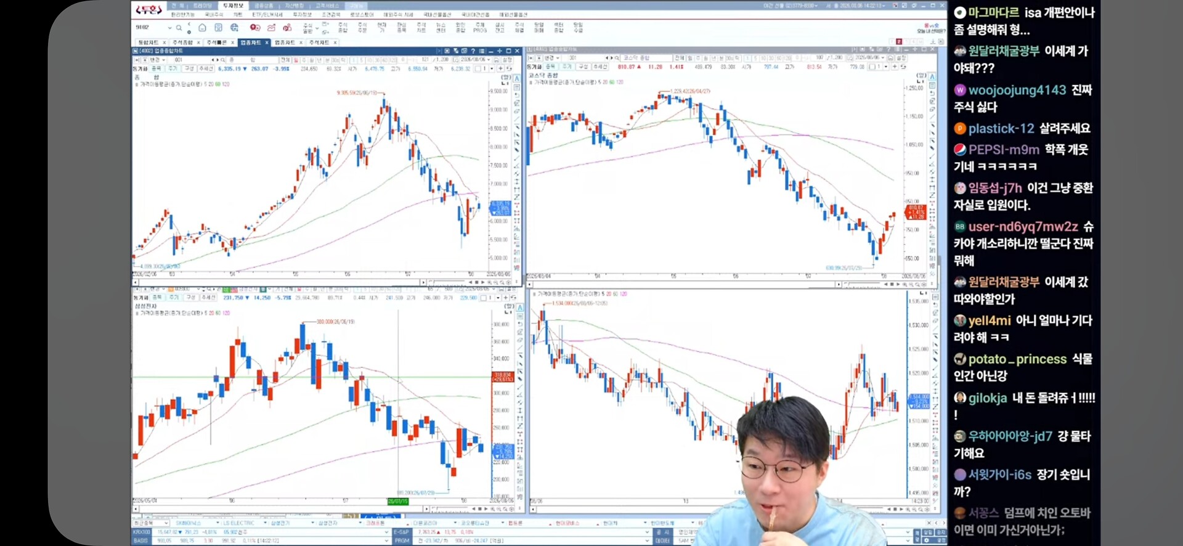1183x546 pixels.
Task: Click the pin icon at the left of the top-left chart toolbar
Action: point(136,60)
